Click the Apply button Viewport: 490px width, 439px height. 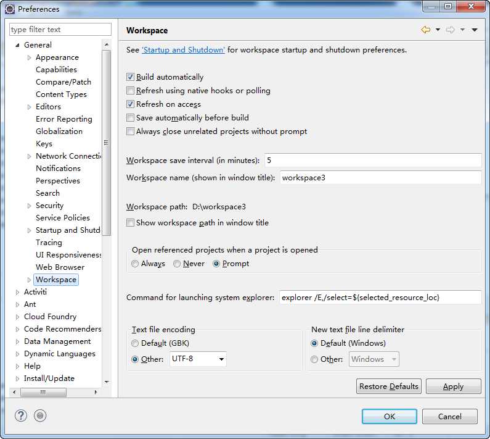(454, 386)
